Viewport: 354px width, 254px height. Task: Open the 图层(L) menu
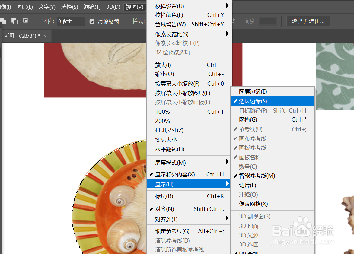(x=25, y=7)
